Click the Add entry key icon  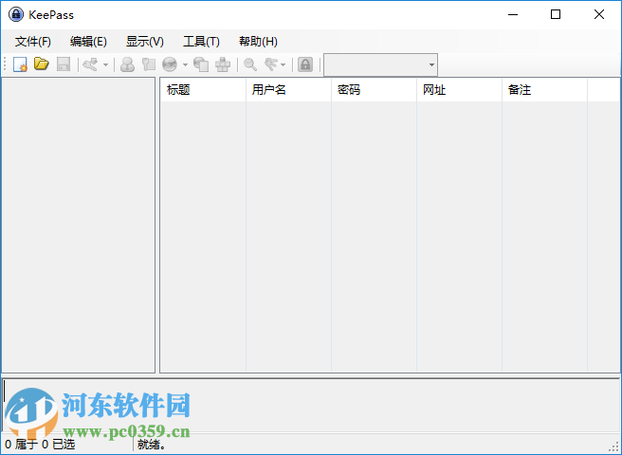90,64
